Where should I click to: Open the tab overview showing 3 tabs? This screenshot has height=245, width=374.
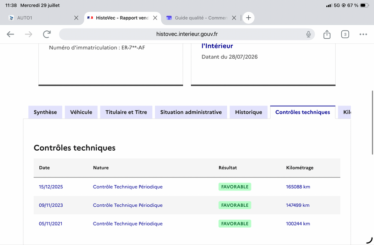coord(345,34)
